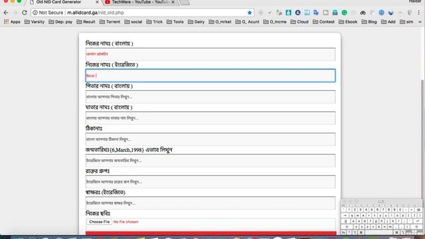Click the teal printer-like extension icon
Viewport: 425px width, 239px height.
335,13
